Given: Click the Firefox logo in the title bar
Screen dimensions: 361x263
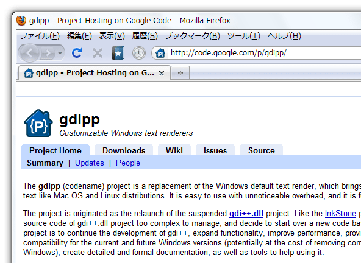Looking at the screenshot, I should (21, 21).
